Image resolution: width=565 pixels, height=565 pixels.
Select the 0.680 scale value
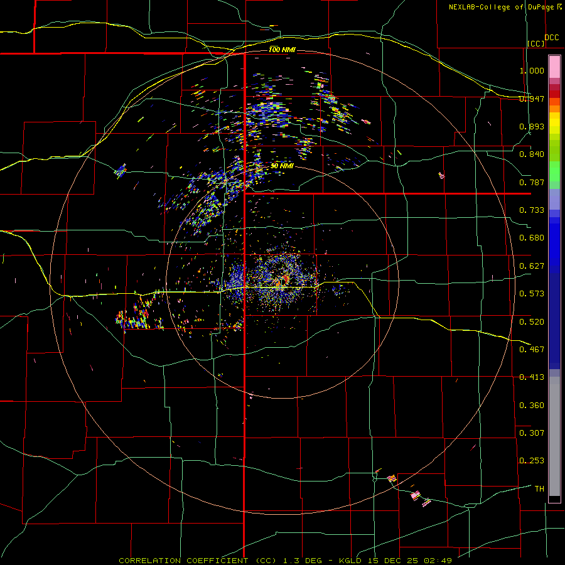532,238
